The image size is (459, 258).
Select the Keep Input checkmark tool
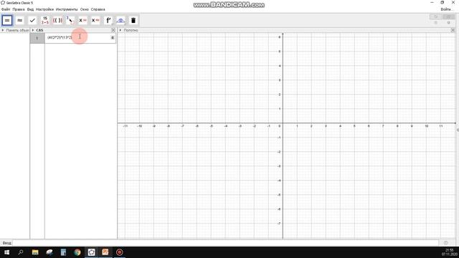coord(32,21)
